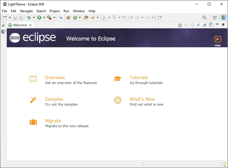Image resolution: width=228 pixels, height=168 pixels.
Task: Open the Tutorials link
Action: (139, 78)
